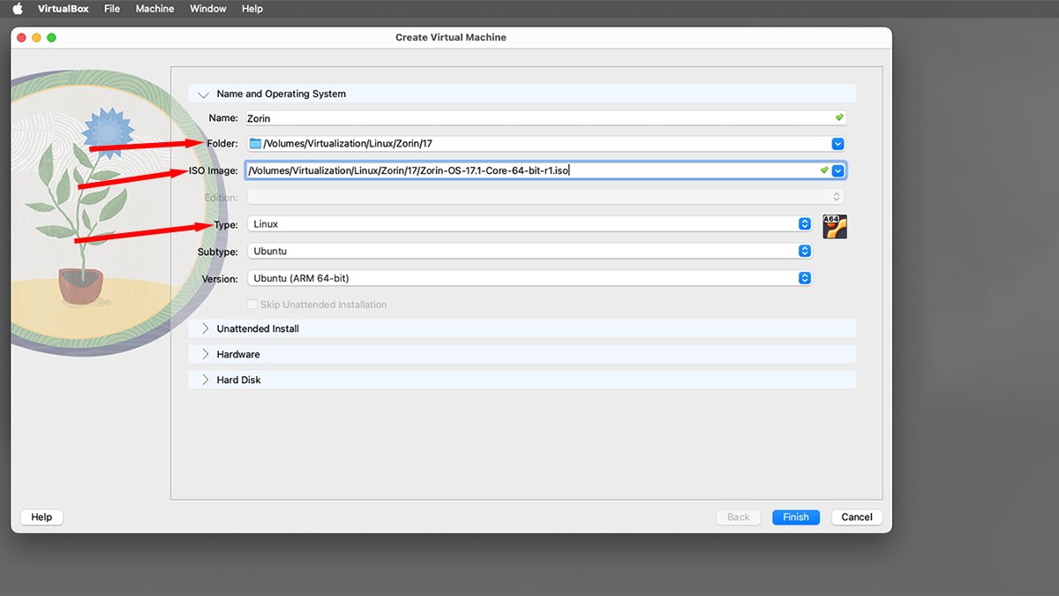Click the A64 OS type icon
Screen dimensions: 1059x596
pos(835,227)
